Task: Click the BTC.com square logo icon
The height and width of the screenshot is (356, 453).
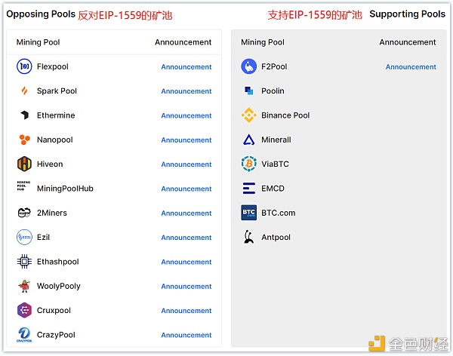Action: (248, 213)
